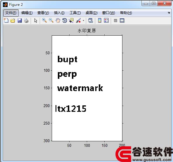Click the New Figure icon
173x162 pixels.
tap(6, 20)
